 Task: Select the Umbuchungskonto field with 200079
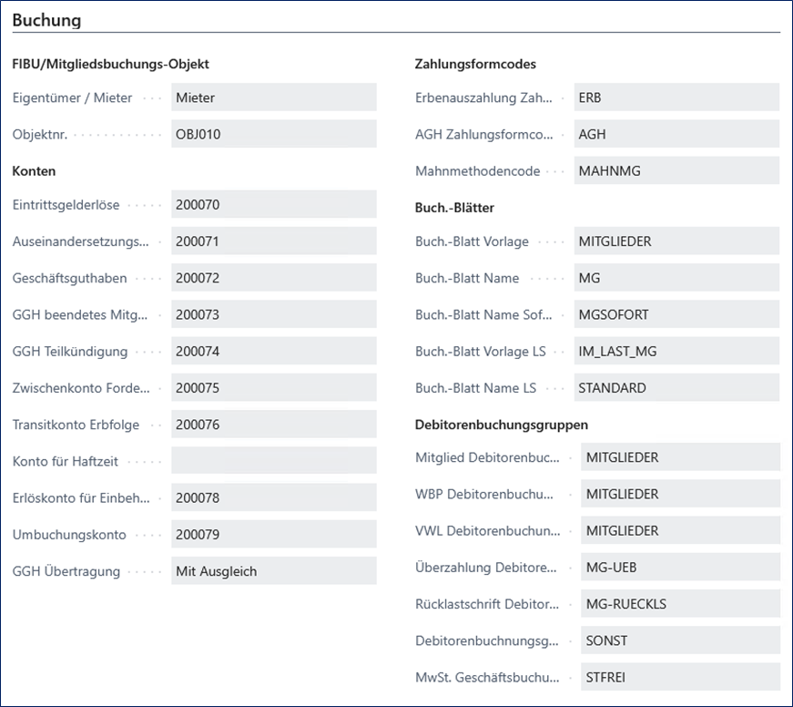pyautogui.click(x=273, y=534)
